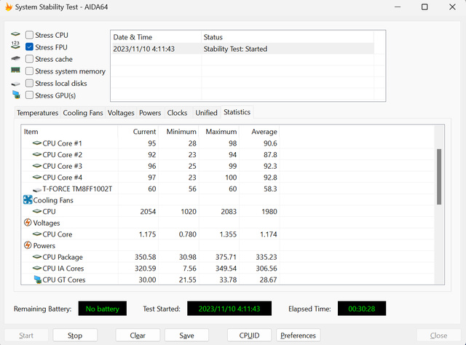The image size is (466, 345).
Task: Enable the Stress local disks checkbox
Action: click(29, 83)
